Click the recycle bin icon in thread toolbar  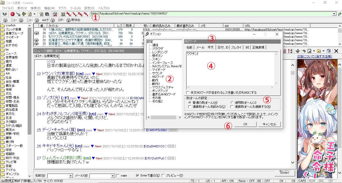point(329,51)
